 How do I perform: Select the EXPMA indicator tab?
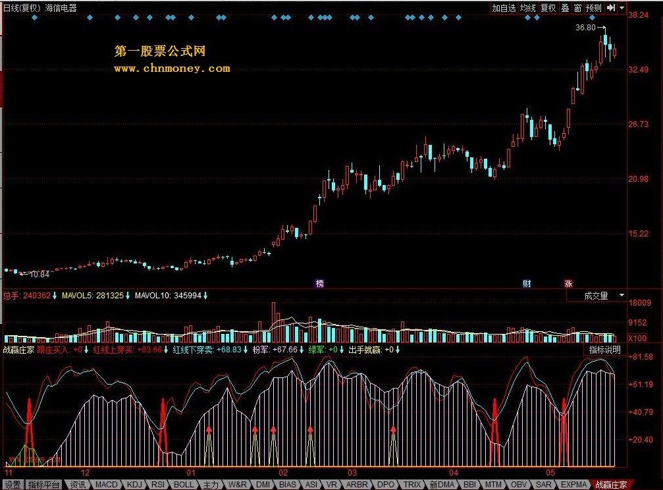pos(573,485)
